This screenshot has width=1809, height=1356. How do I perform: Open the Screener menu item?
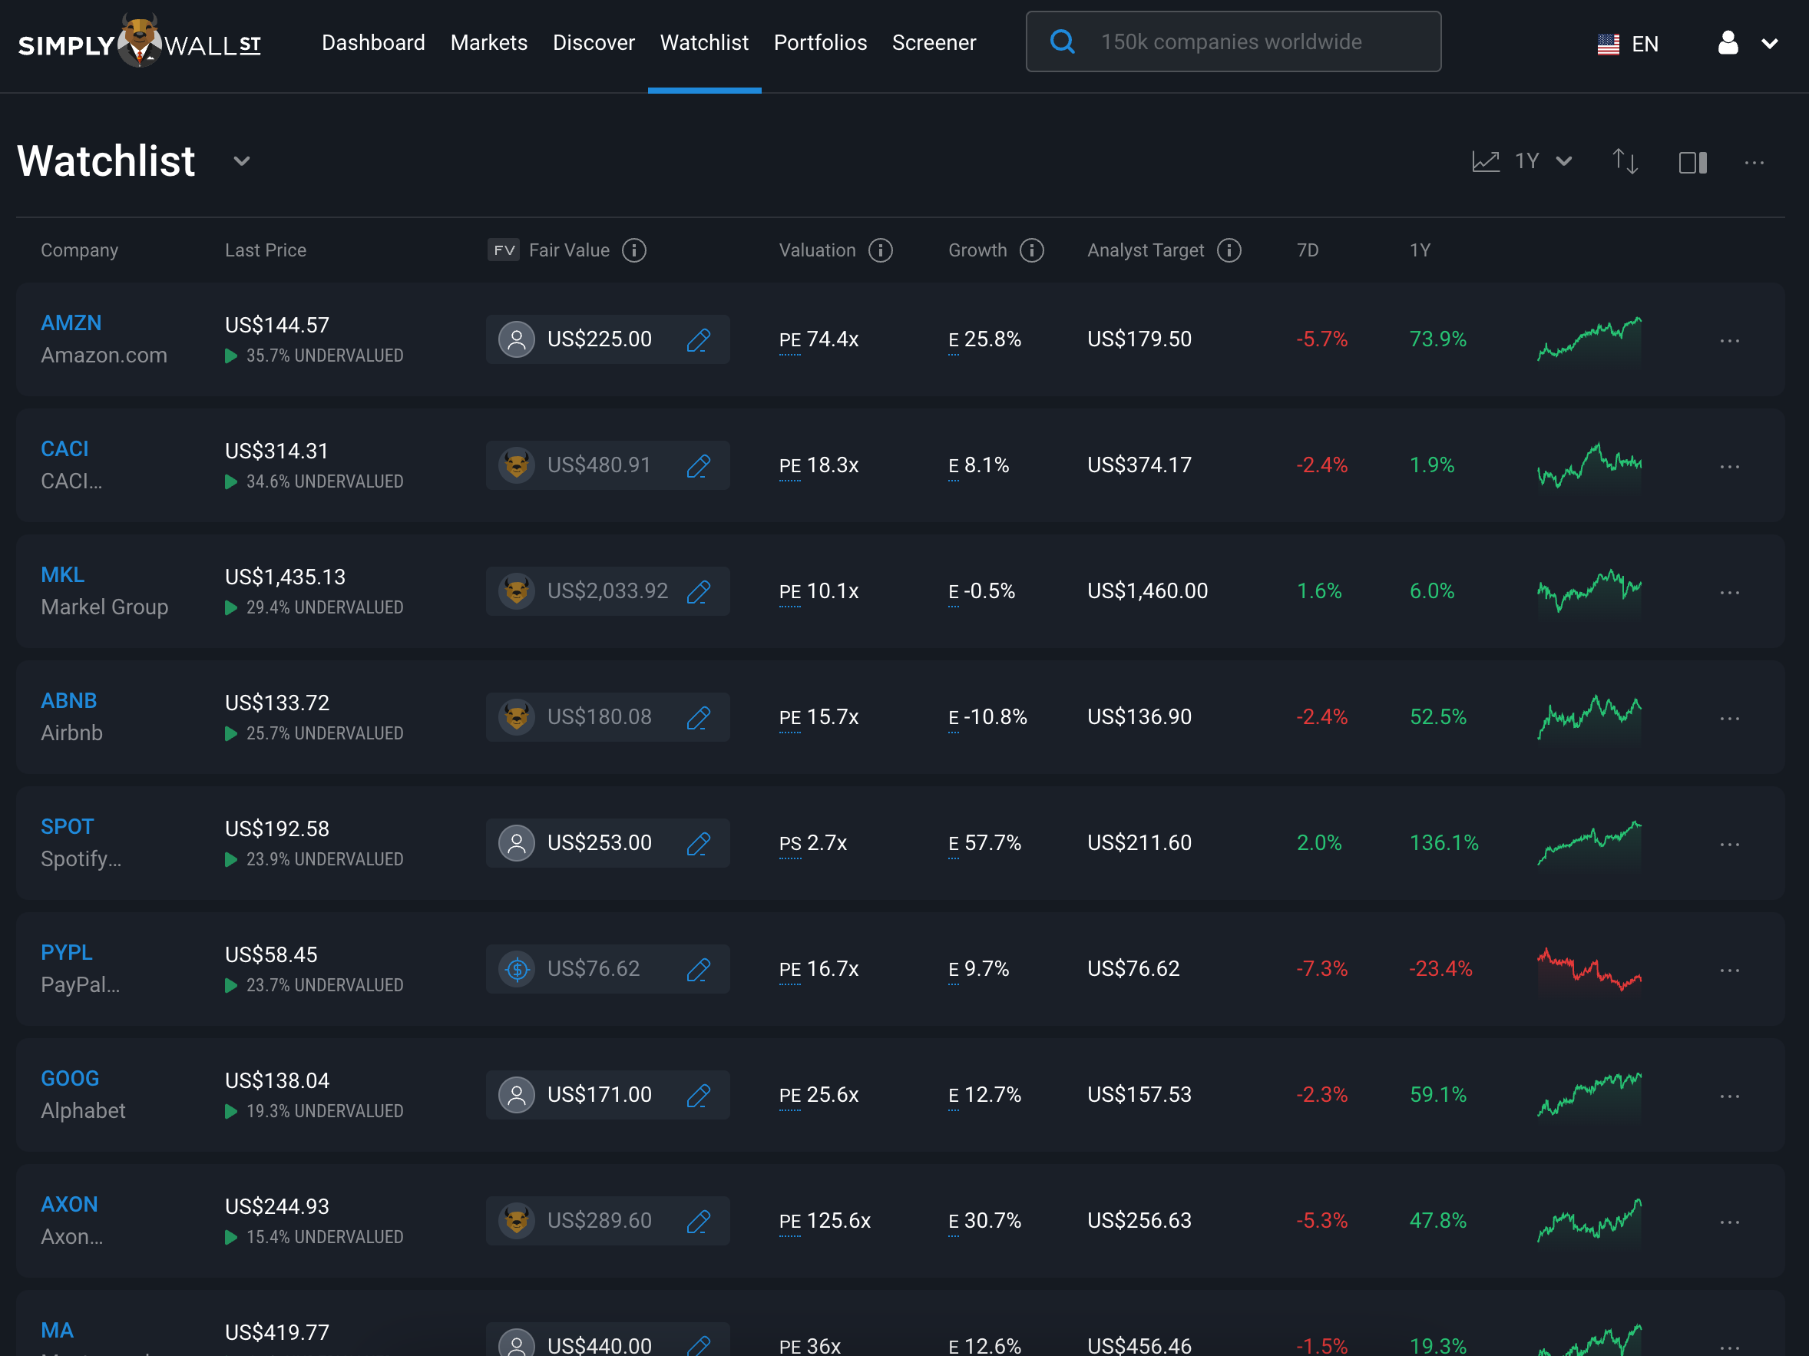[x=933, y=42]
